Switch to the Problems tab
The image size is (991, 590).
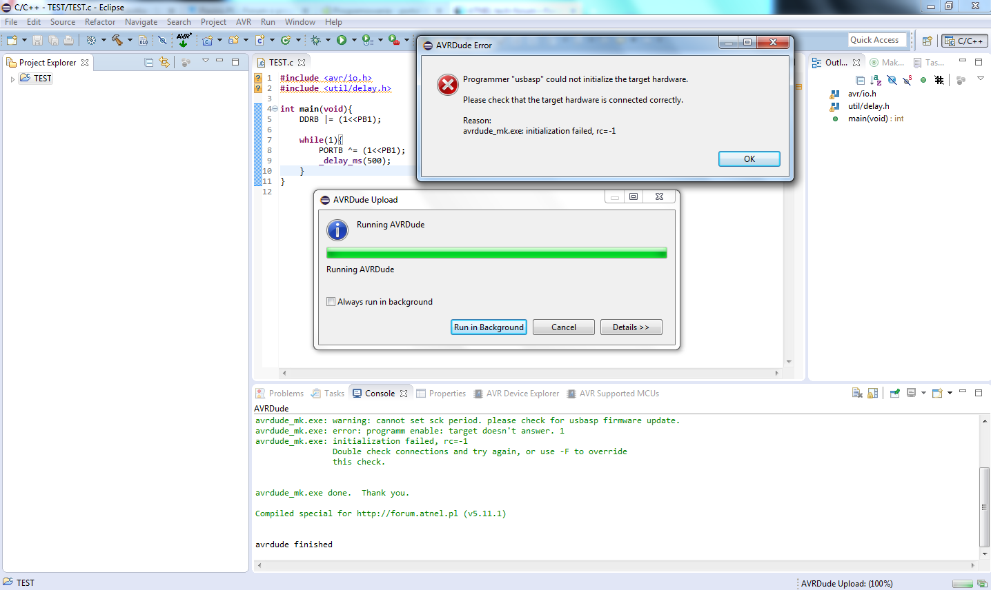(x=279, y=394)
